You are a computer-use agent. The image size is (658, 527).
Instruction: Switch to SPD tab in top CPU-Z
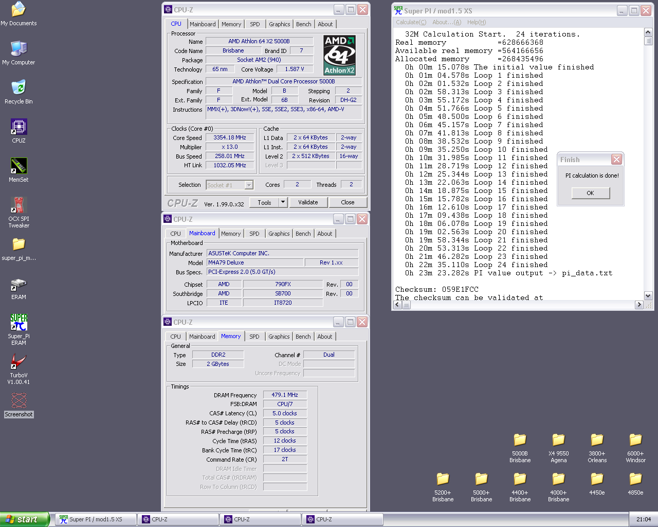pyautogui.click(x=255, y=24)
